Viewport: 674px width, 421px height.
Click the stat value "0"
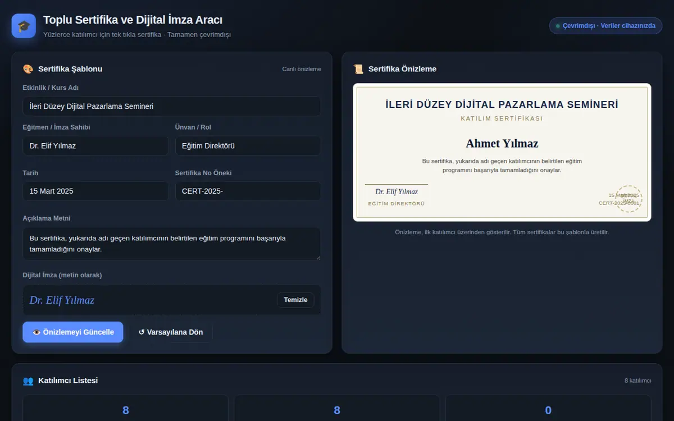pos(548,410)
